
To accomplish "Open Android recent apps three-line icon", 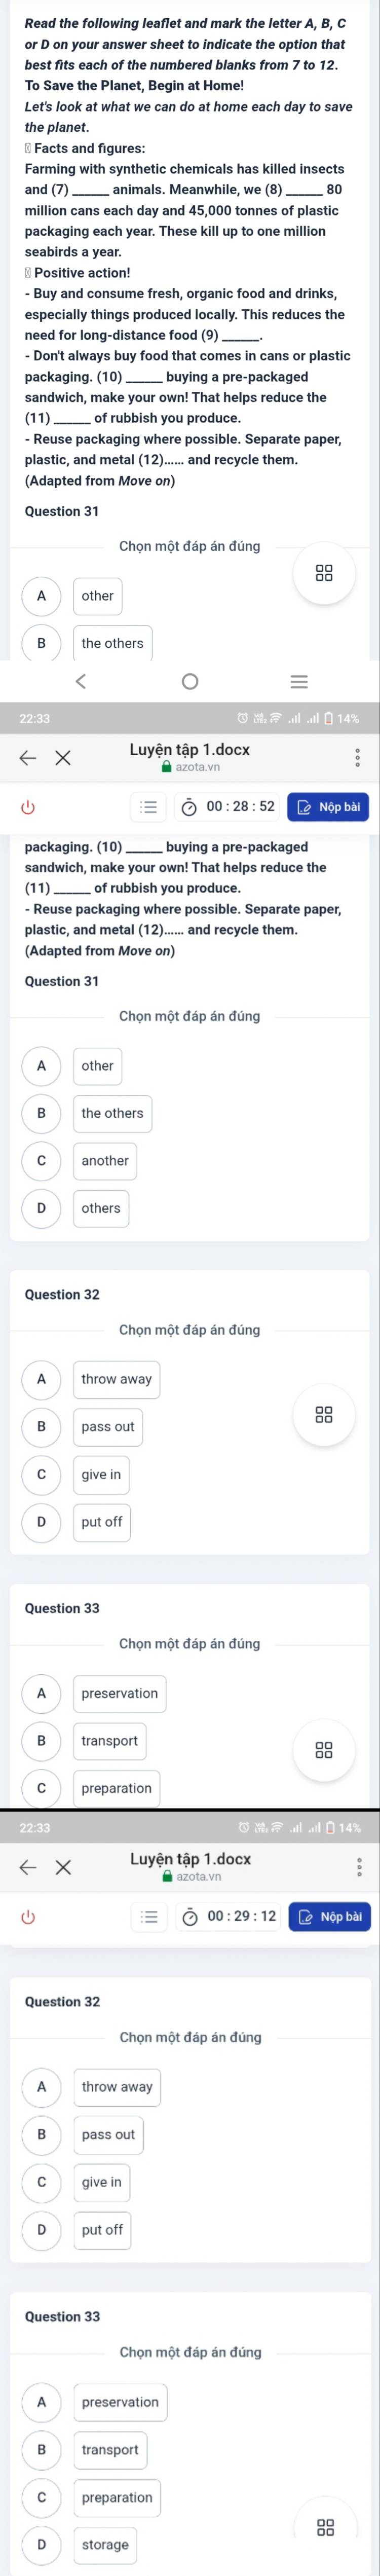I will (x=298, y=681).
